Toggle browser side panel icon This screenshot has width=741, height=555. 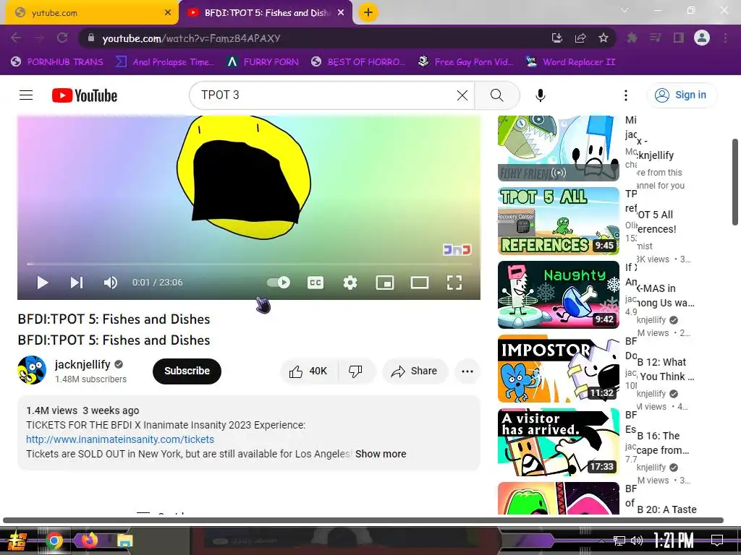[x=679, y=38]
